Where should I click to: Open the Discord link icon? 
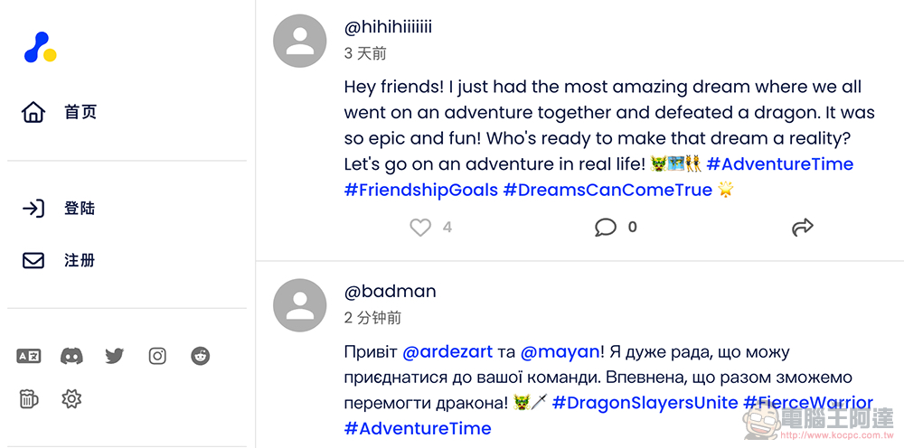pos(71,356)
